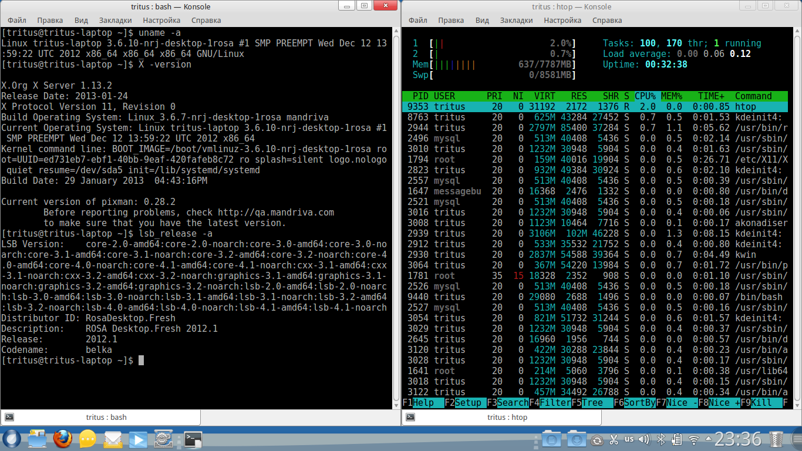802x451 pixels.
Task: Select the messagebu process row PID 1647
Action: coord(595,191)
